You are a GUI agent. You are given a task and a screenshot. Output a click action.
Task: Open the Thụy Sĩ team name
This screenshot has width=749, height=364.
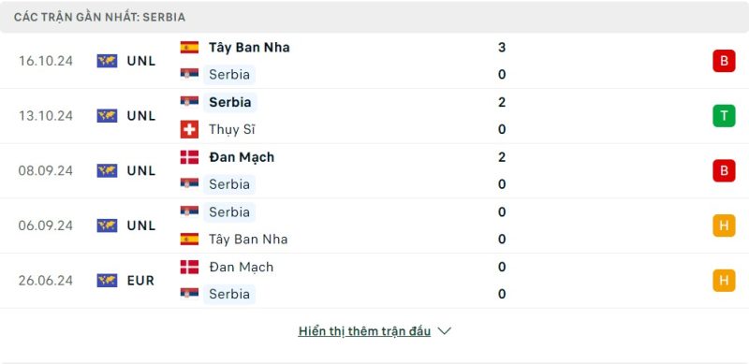coord(231,129)
